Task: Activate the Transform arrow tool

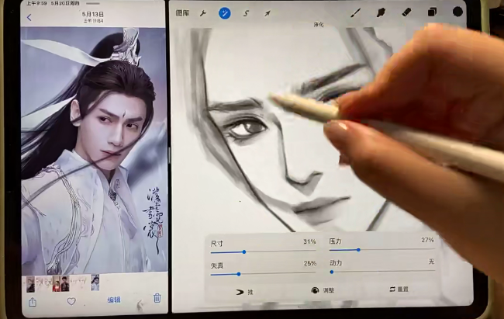Action: (268, 13)
